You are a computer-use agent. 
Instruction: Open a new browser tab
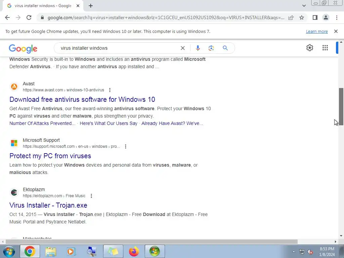tap(91, 6)
